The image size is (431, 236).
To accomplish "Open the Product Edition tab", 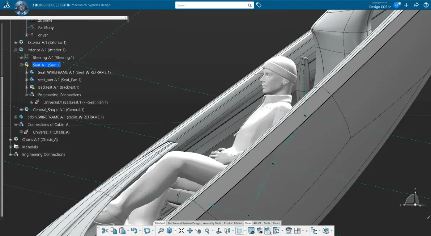I will click(x=233, y=223).
